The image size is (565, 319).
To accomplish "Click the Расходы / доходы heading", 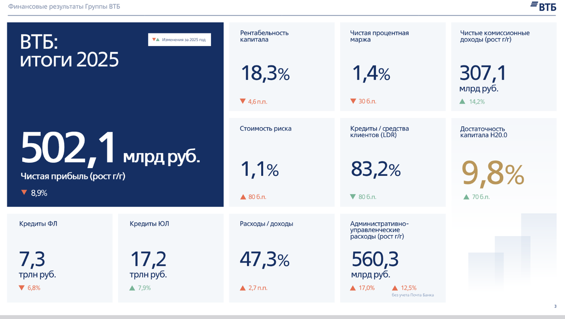I will point(266,224).
